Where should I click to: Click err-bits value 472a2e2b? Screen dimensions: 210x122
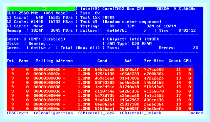154,78
